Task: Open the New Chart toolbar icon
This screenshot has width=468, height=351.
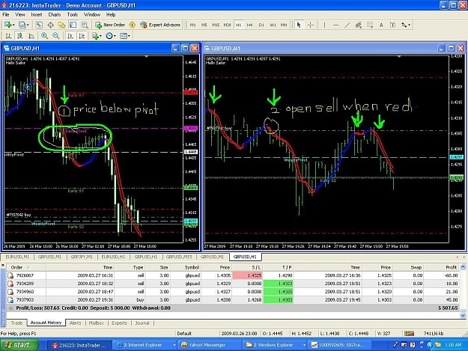Action: click(x=7, y=25)
